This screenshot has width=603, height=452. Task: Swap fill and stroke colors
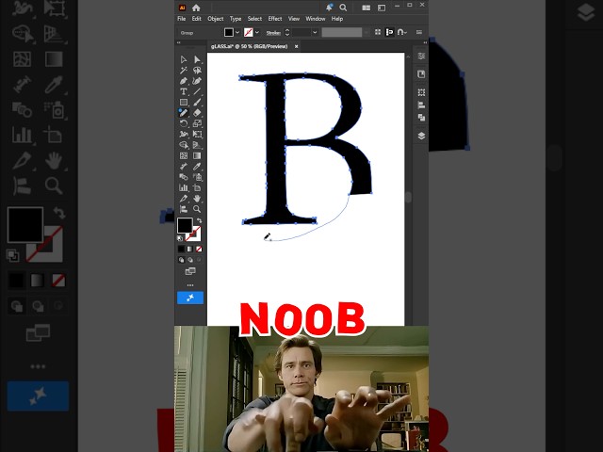(x=199, y=220)
